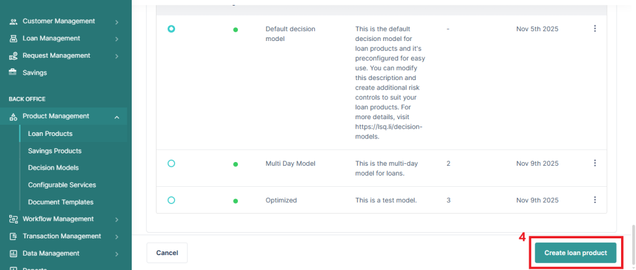Open Savings Products in the sidebar
The image size is (636, 270).
(x=55, y=151)
